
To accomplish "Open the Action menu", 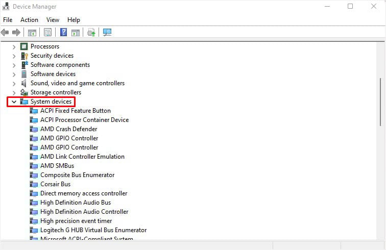I will tap(29, 20).
